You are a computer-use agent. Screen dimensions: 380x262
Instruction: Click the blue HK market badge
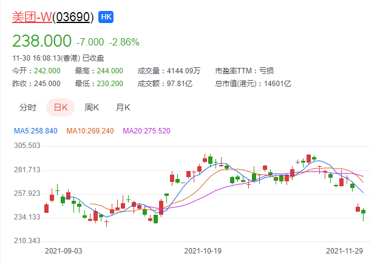point(106,17)
